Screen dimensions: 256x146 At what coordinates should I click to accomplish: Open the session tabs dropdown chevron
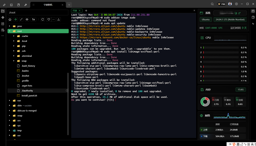[x=69, y=5]
